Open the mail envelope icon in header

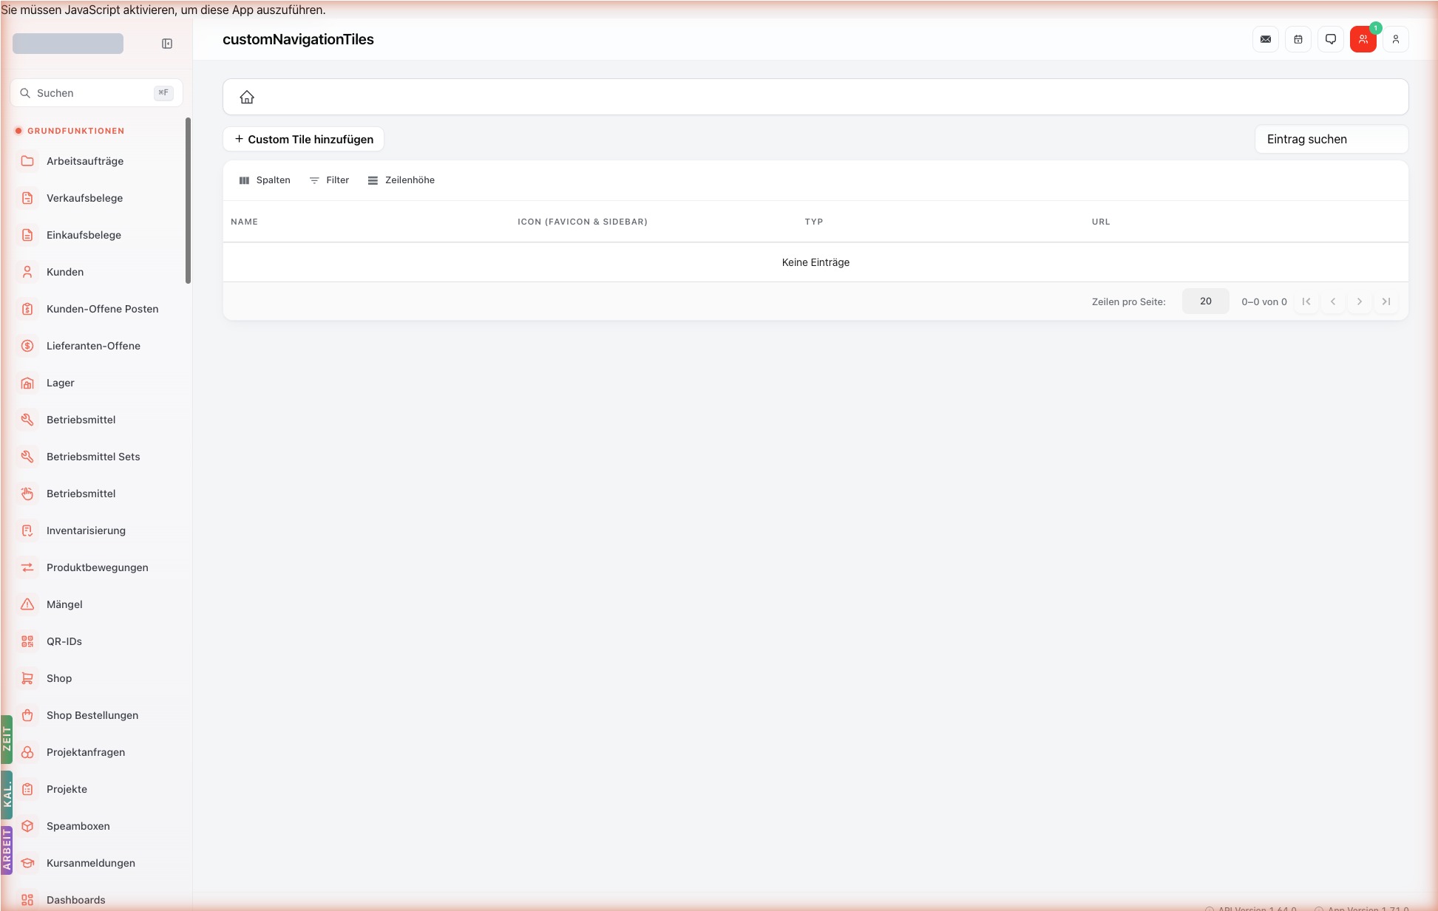click(1266, 39)
